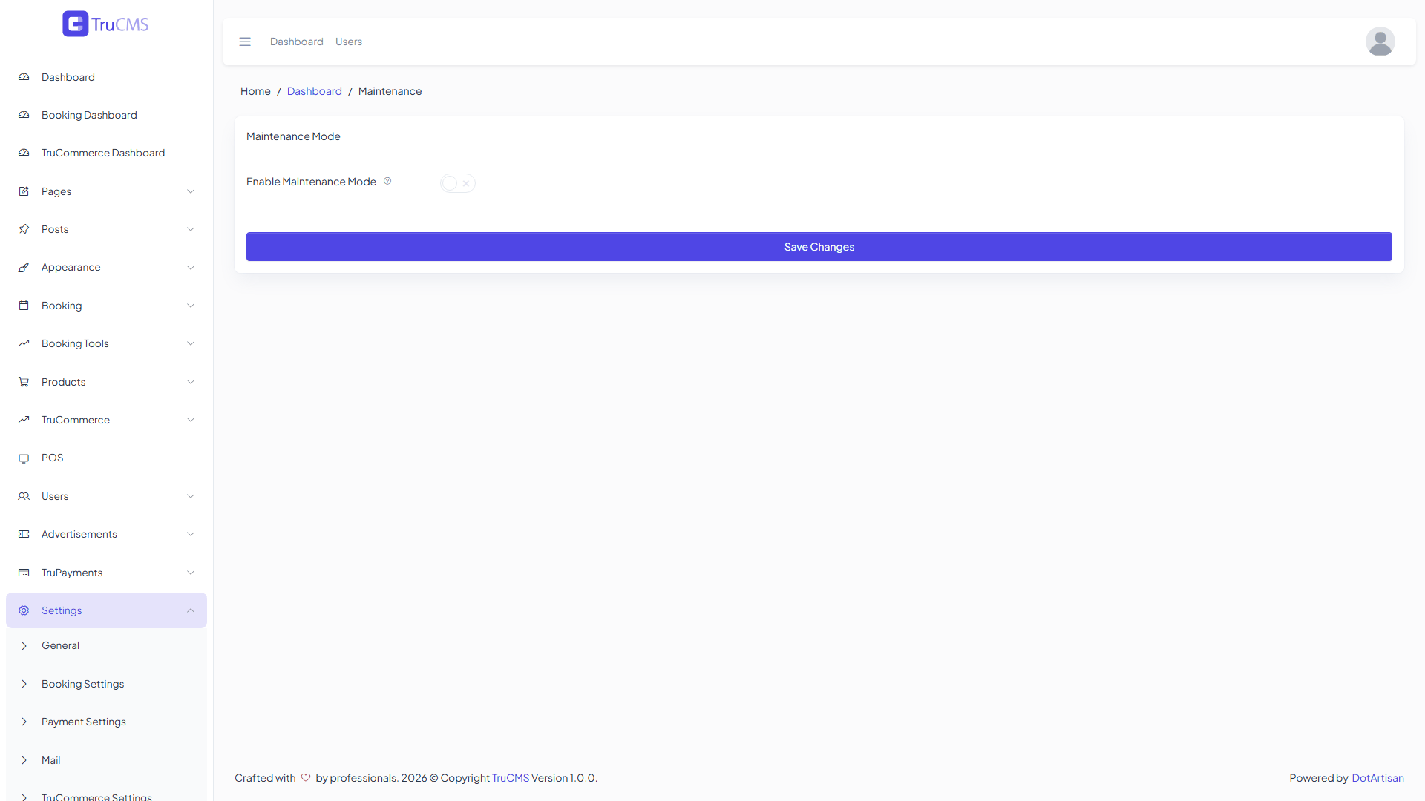Click the Settings gear icon

point(24,610)
